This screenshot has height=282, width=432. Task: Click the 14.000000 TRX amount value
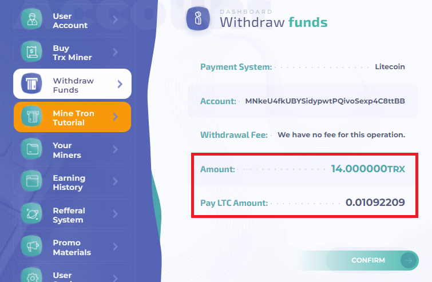[x=368, y=169]
